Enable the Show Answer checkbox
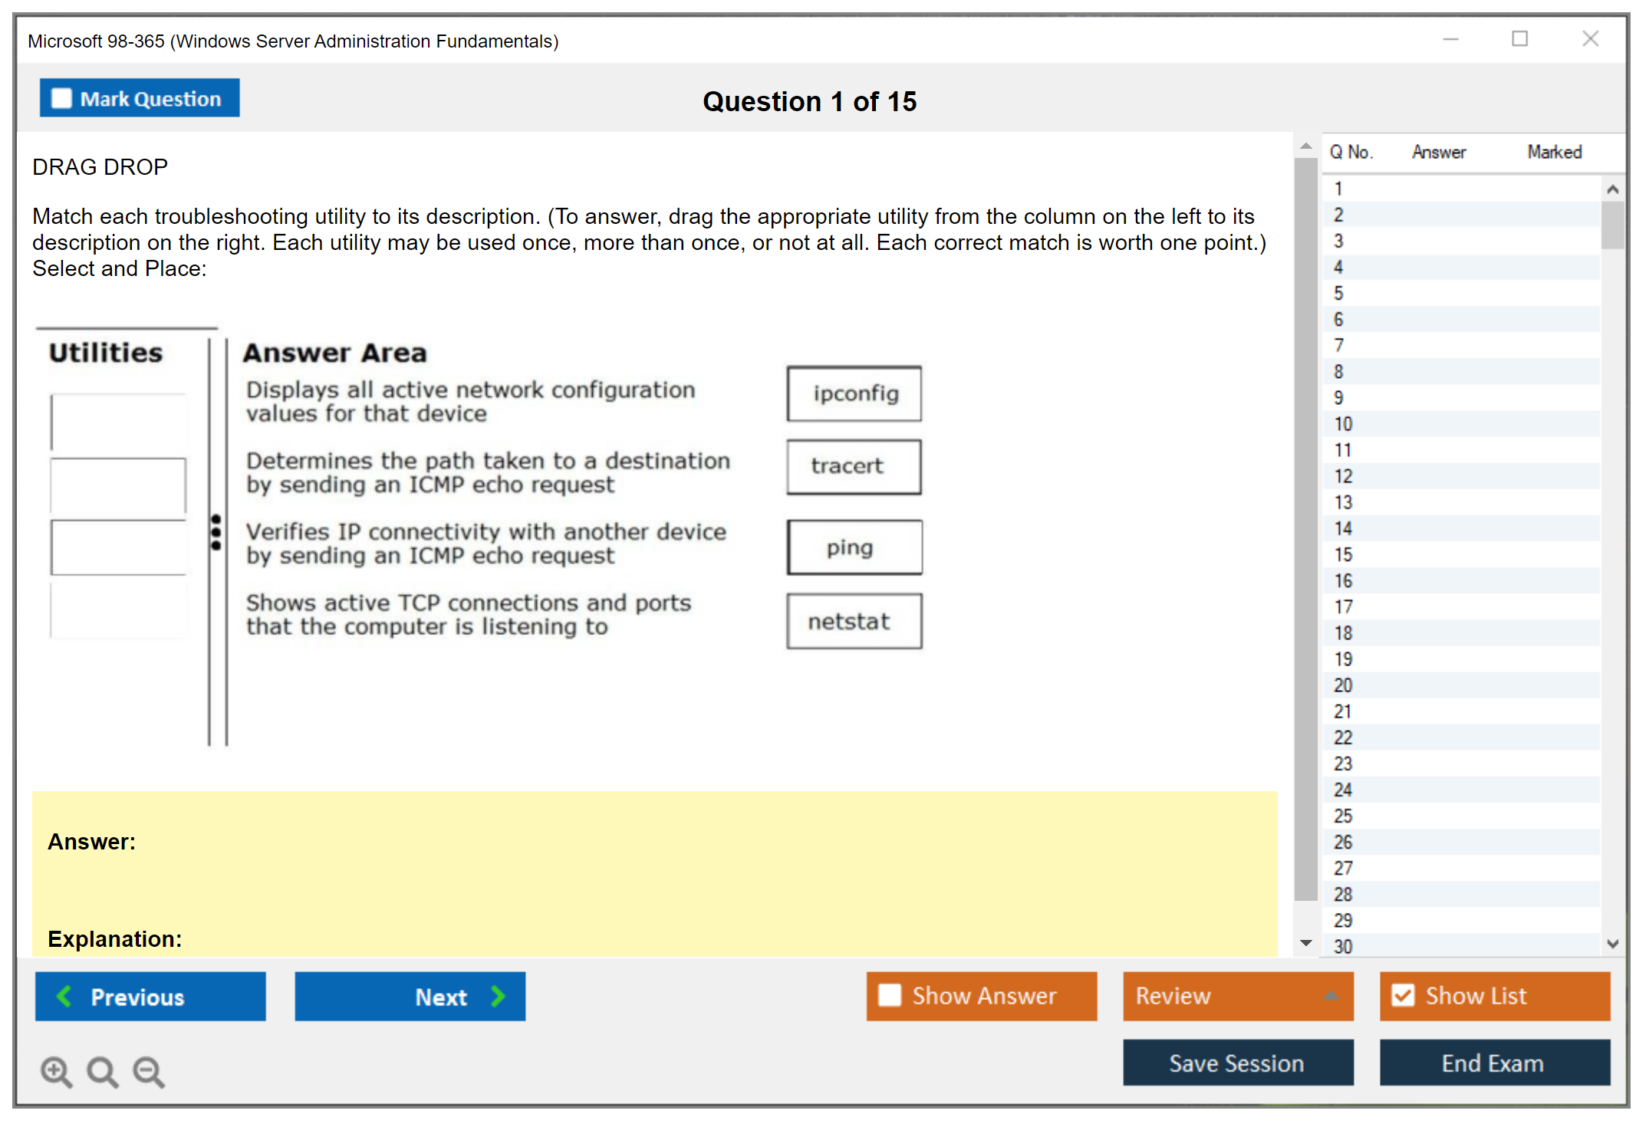The height and width of the screenshot is (1127, 1649). click(890, 995)
